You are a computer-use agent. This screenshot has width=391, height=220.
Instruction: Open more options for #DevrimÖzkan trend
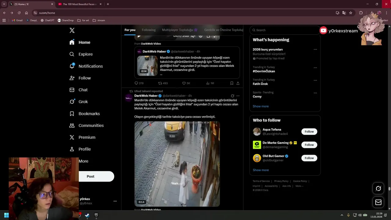tap(315, 68)
